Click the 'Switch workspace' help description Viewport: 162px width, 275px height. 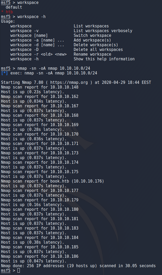tap(92, 36)
